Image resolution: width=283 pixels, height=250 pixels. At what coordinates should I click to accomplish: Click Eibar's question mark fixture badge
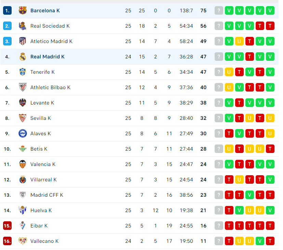219,225
